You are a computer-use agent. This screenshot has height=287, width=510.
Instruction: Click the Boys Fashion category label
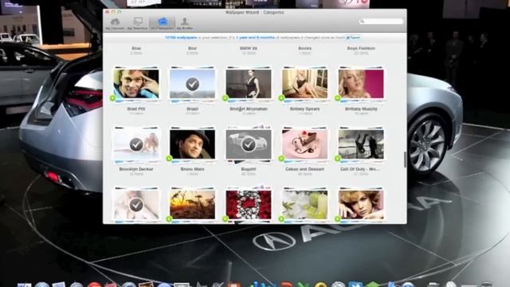pyautogui.click(x=361, y=48)
